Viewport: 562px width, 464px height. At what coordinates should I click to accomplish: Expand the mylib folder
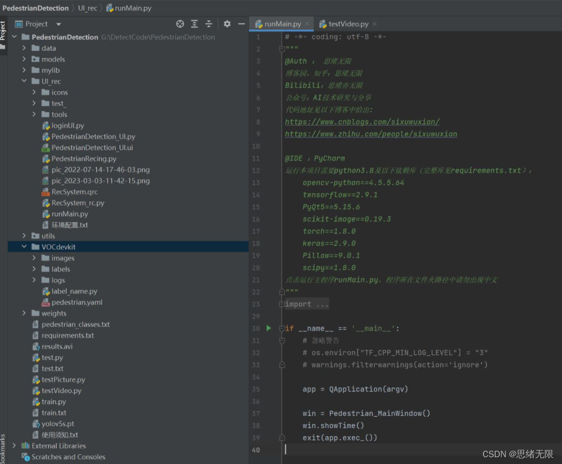[24, 70]
